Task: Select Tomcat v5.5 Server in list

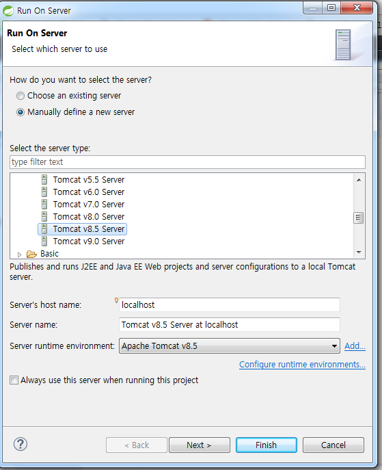Action: 89,179
